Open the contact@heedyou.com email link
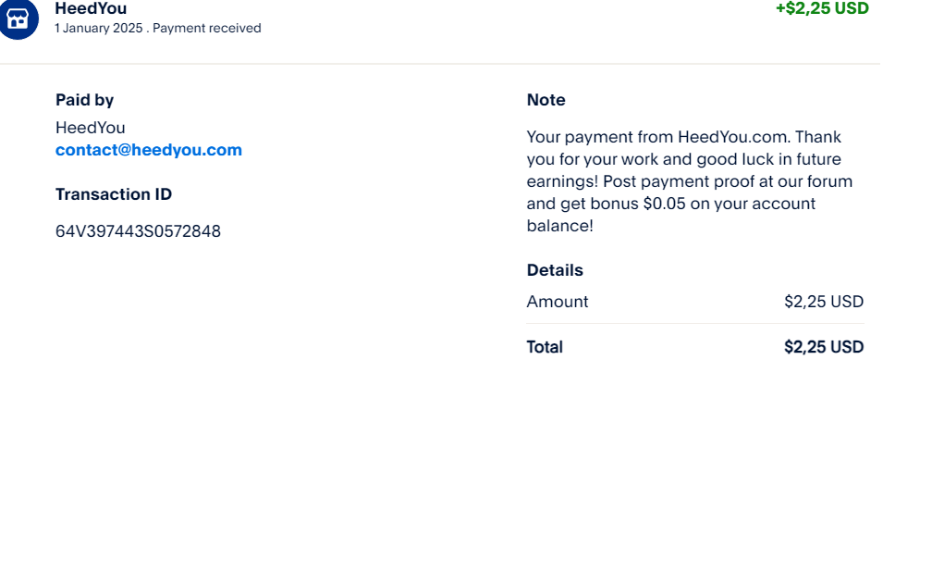The height and width of the screenshot is (583, 932). [x=149, y=150]
